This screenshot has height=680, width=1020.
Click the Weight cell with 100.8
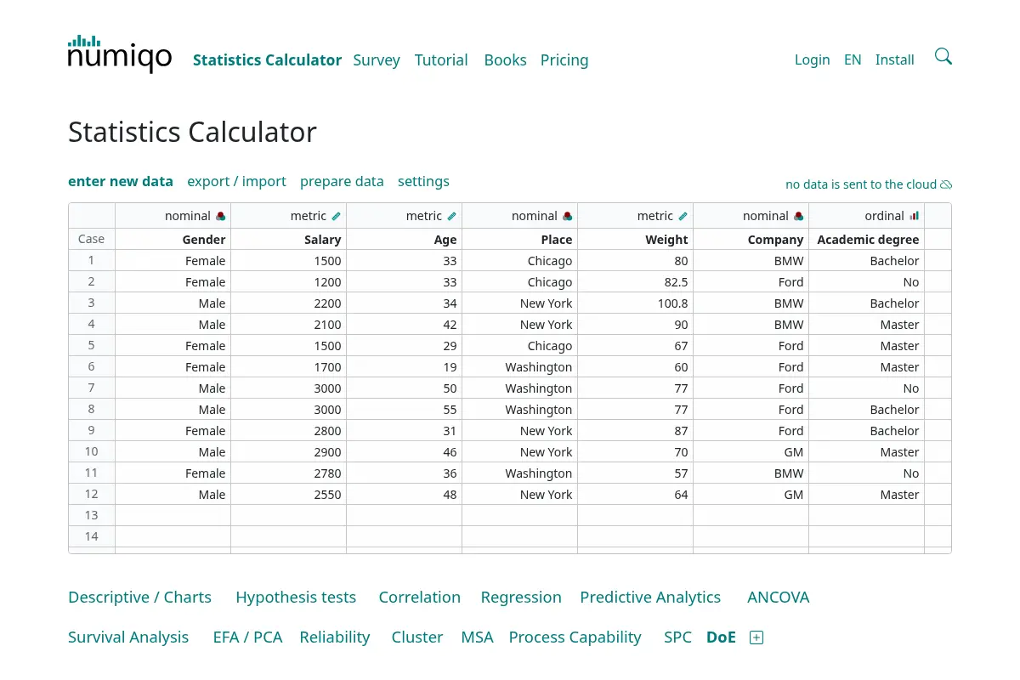(636, 303)
